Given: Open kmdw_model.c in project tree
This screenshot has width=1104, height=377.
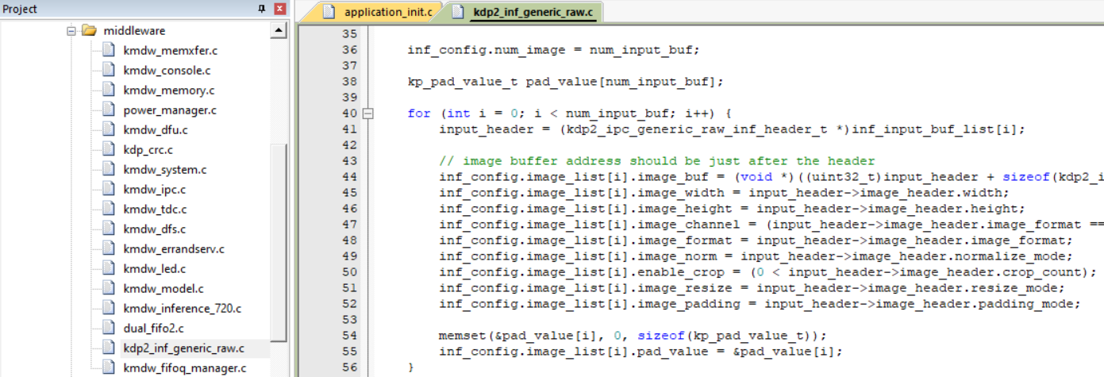Looking at the screenshot, I should click(x=163, y=289).
